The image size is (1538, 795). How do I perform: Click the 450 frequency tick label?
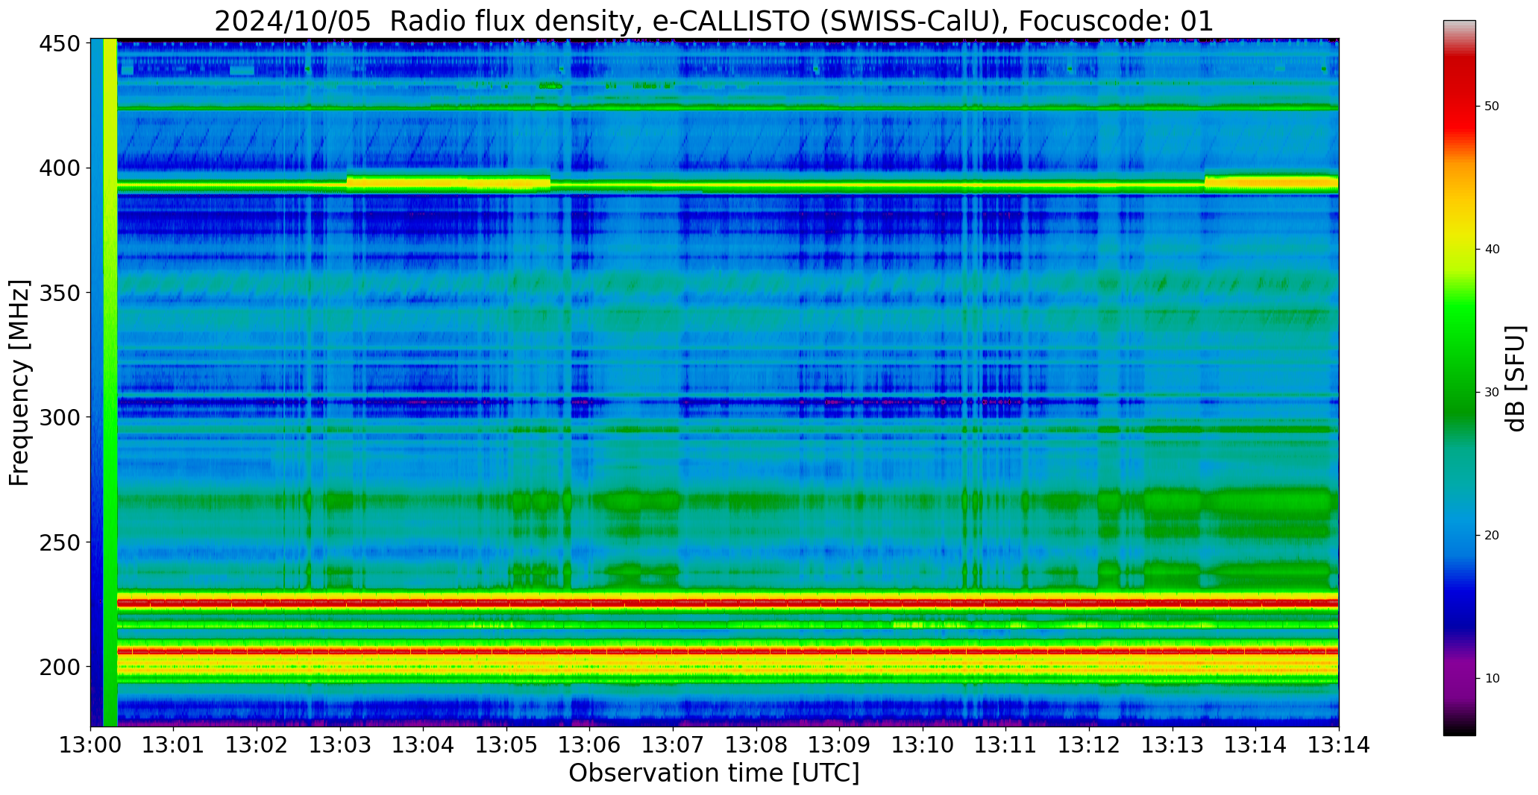coord(60,44)
